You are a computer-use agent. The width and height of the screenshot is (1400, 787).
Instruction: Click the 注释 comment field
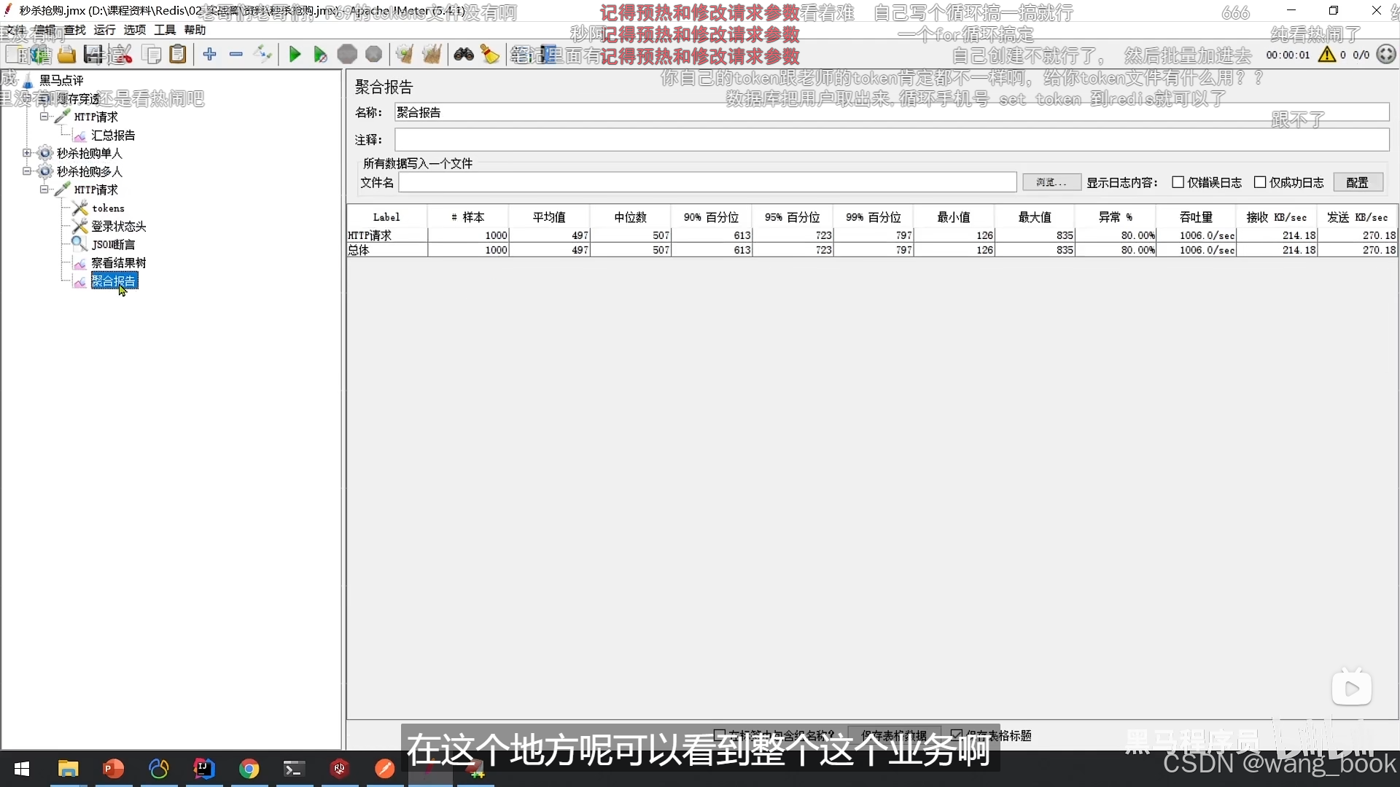[892, 140]
